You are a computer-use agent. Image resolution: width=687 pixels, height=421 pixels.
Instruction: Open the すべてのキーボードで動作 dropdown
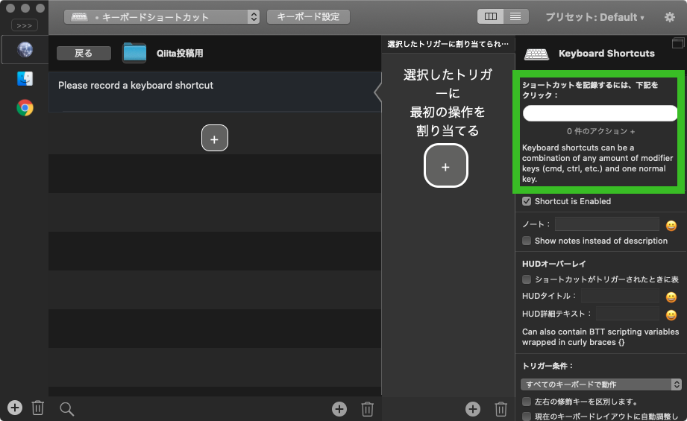pos(601,384)
